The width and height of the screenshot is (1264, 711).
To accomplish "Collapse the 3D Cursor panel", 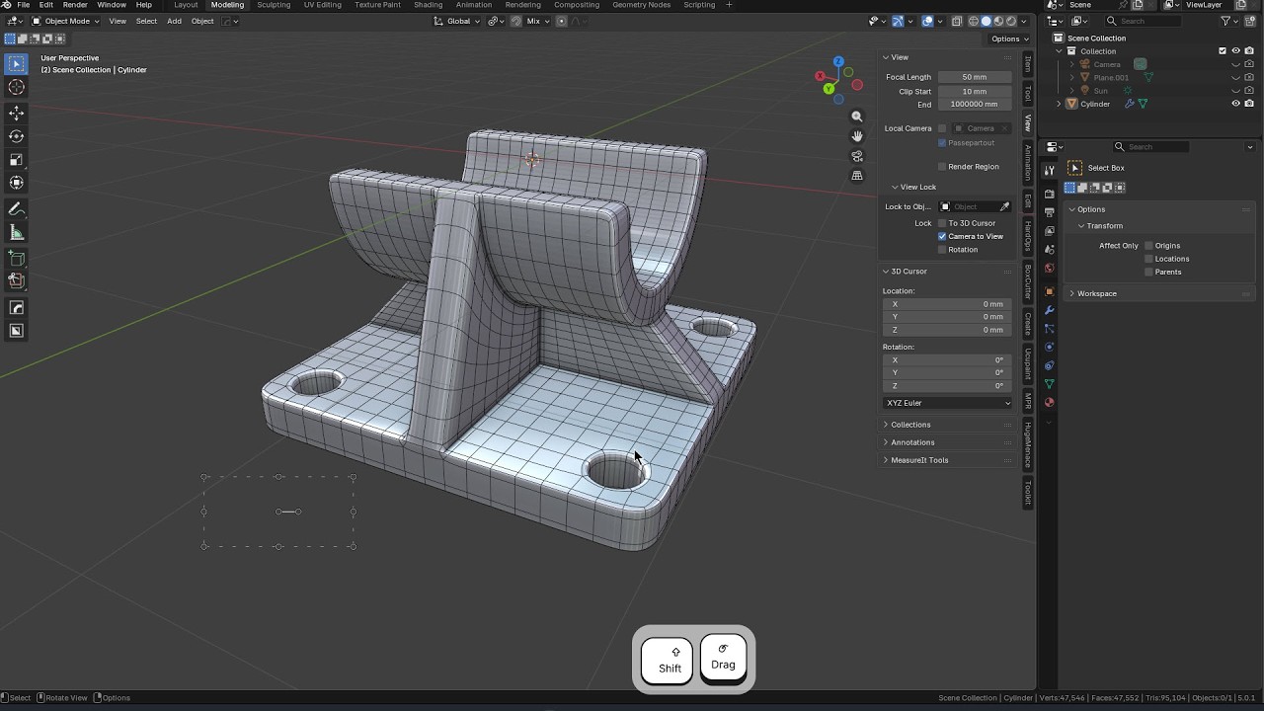I will pyautogui.click(x=908, y=272).
